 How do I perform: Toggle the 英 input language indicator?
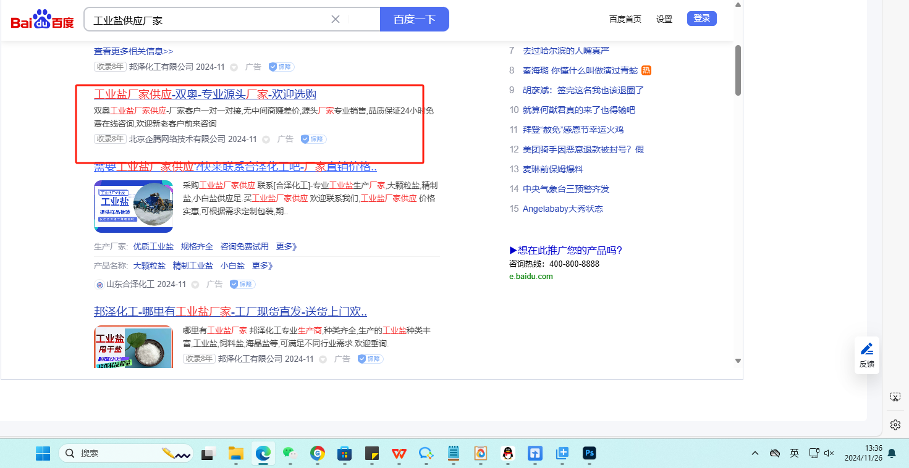tap(794, 453)
